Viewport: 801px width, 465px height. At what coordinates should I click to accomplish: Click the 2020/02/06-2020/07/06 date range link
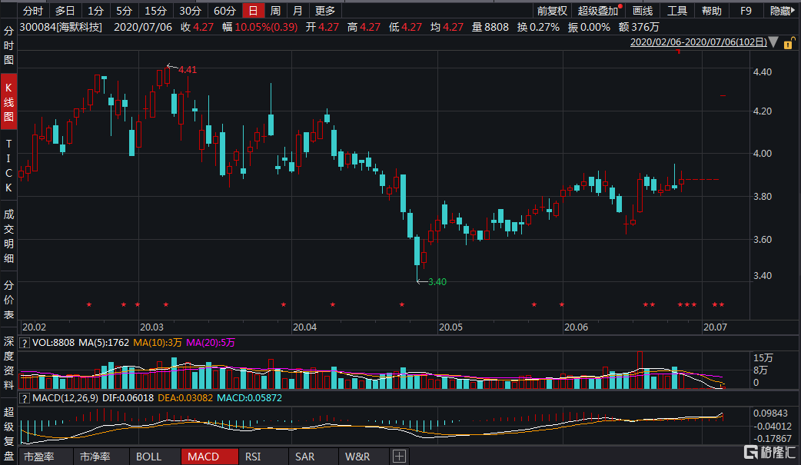tap(697, 43)
